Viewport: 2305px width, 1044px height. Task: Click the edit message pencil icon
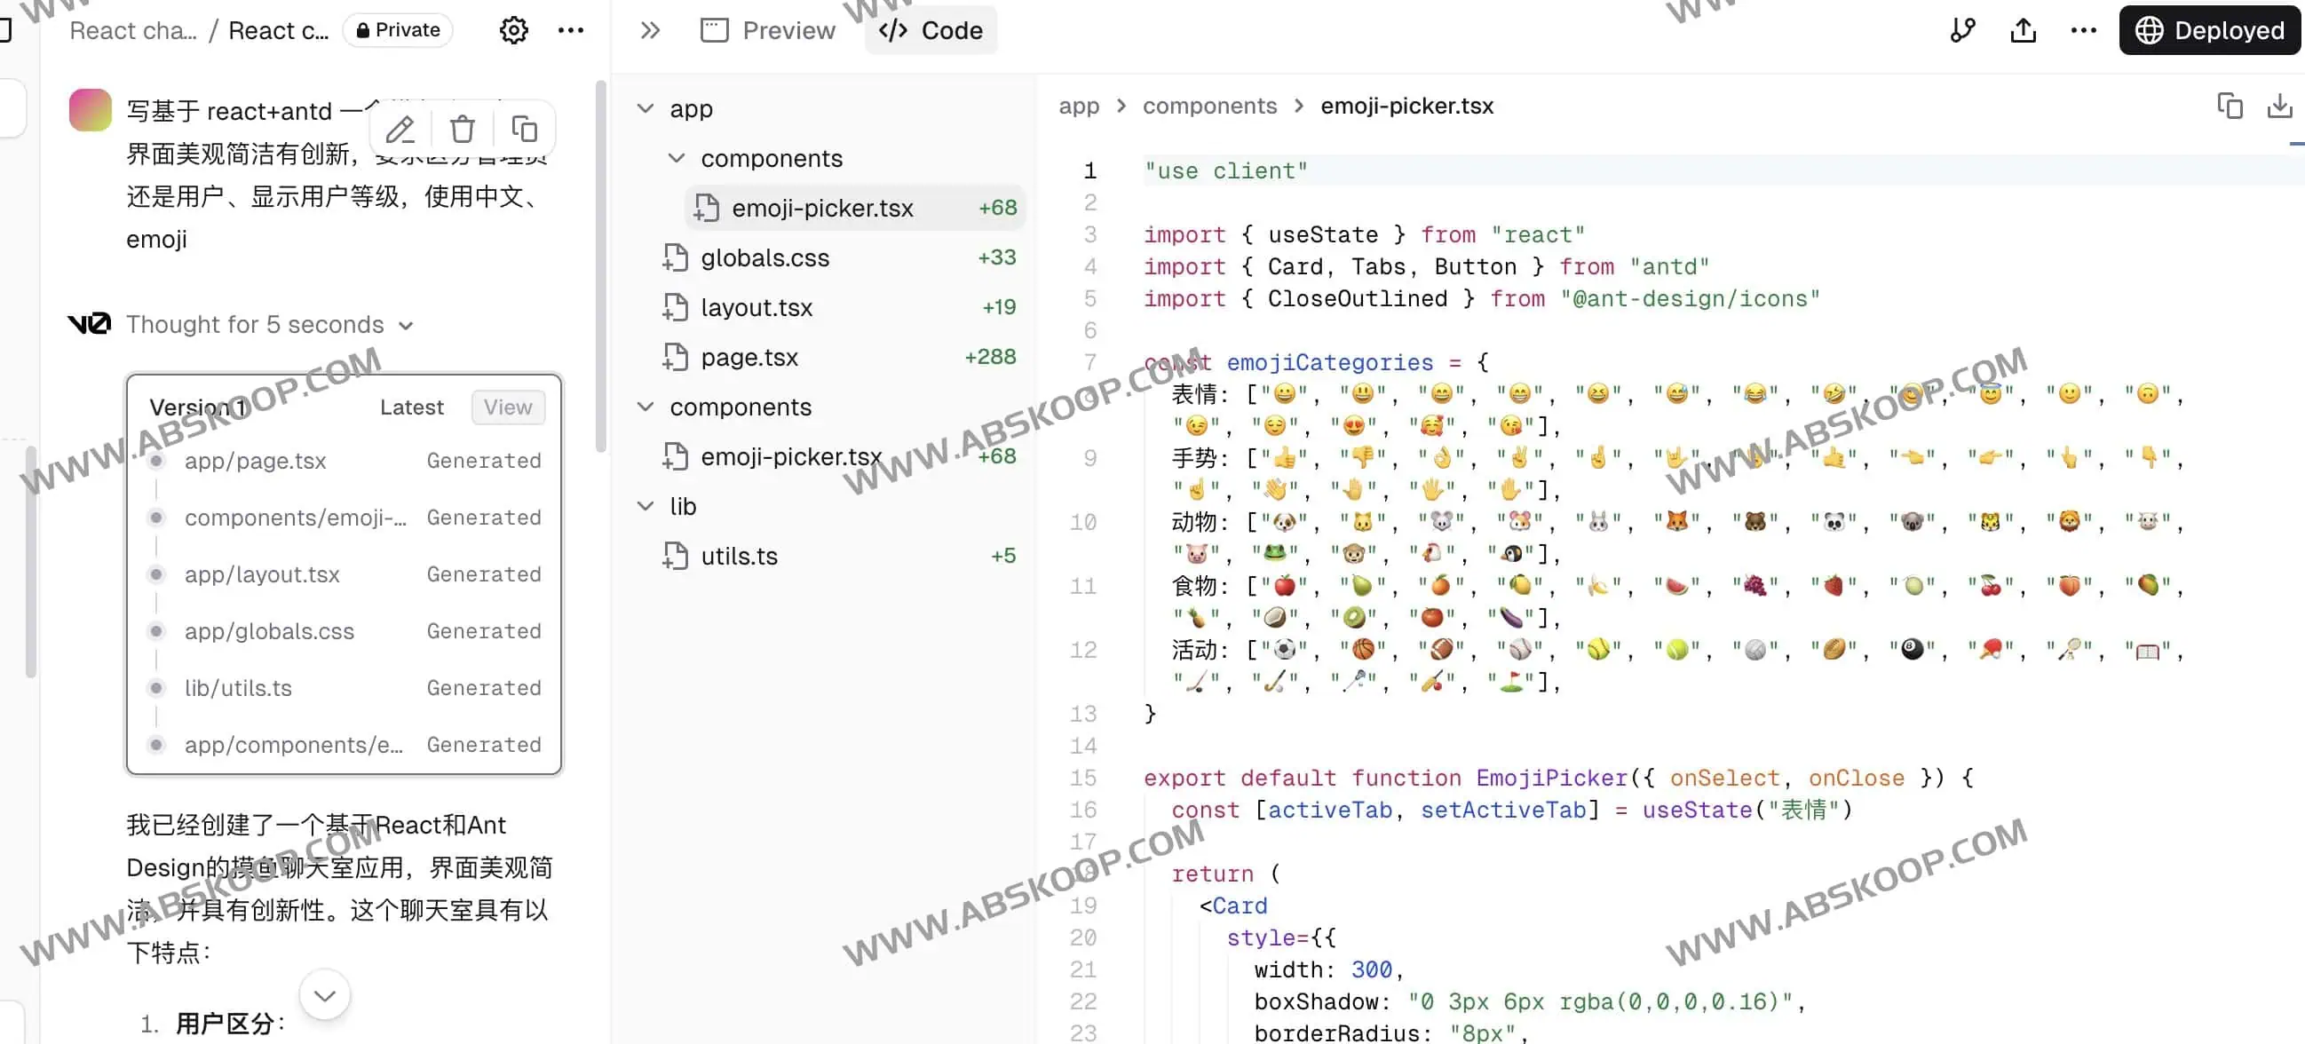(400, 130)
